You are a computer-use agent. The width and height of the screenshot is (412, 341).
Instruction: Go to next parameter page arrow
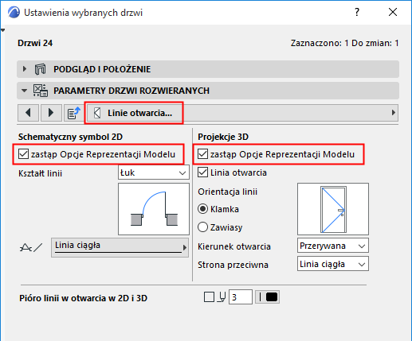pos(51,113)
